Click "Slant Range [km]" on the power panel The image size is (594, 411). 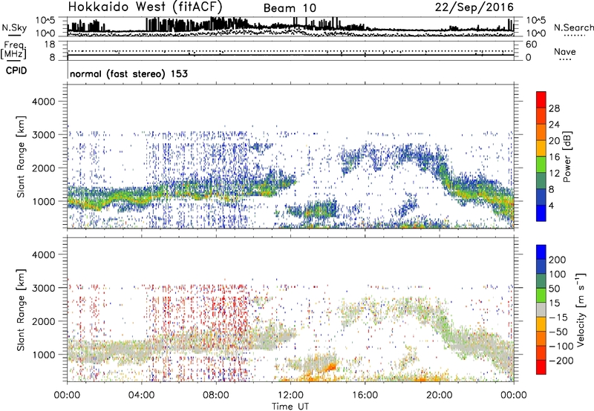21,157
